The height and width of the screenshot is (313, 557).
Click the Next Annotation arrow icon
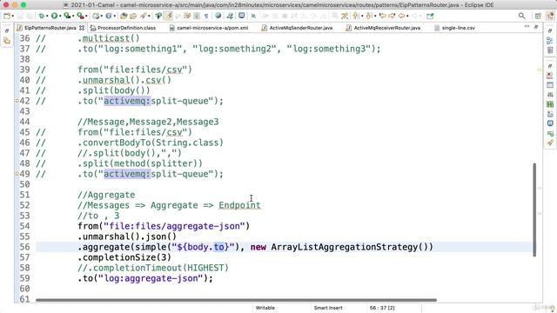(356, 16)
